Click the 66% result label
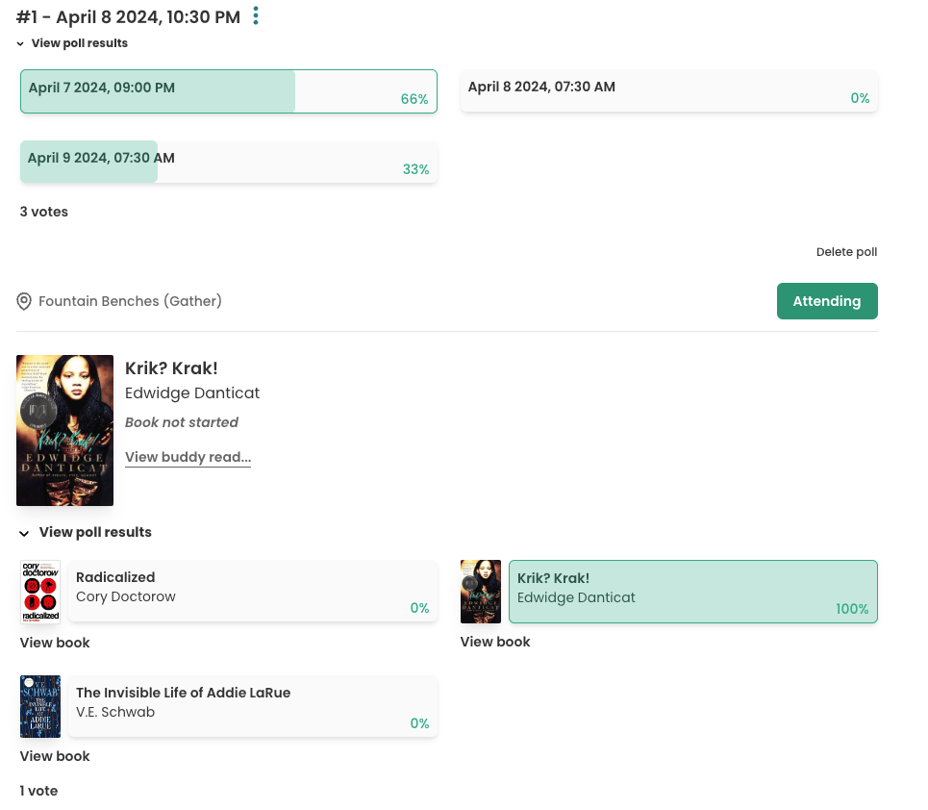The height and width of the screenshot is (810, 928). [414, 99]
